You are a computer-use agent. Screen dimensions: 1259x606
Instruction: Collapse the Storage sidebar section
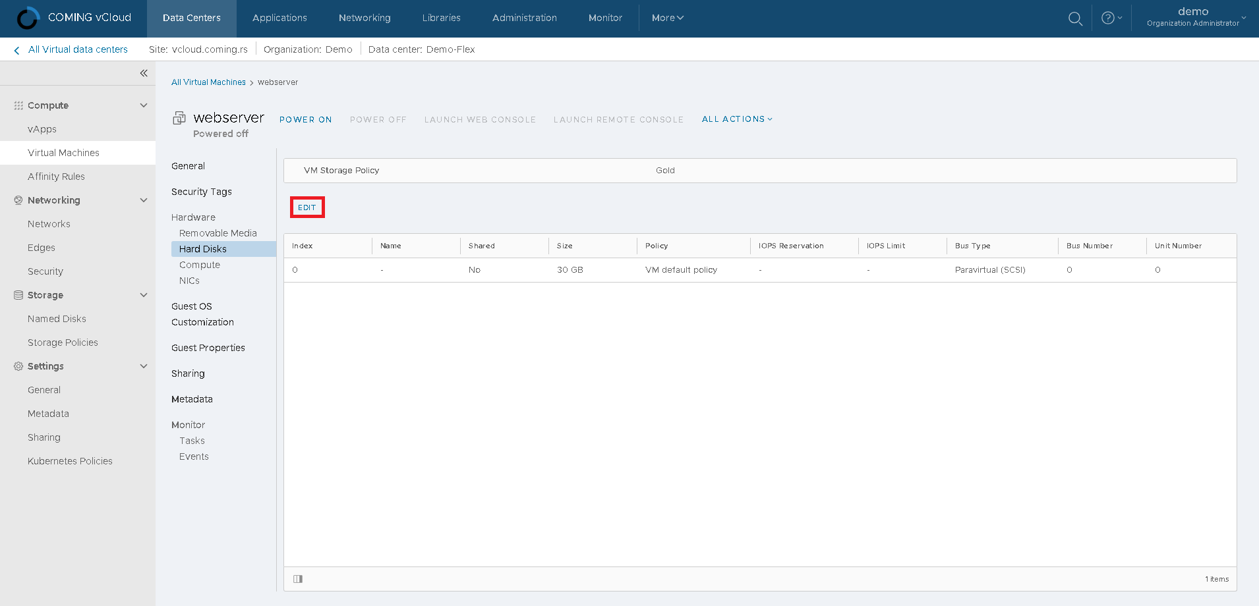click(144, 295)
